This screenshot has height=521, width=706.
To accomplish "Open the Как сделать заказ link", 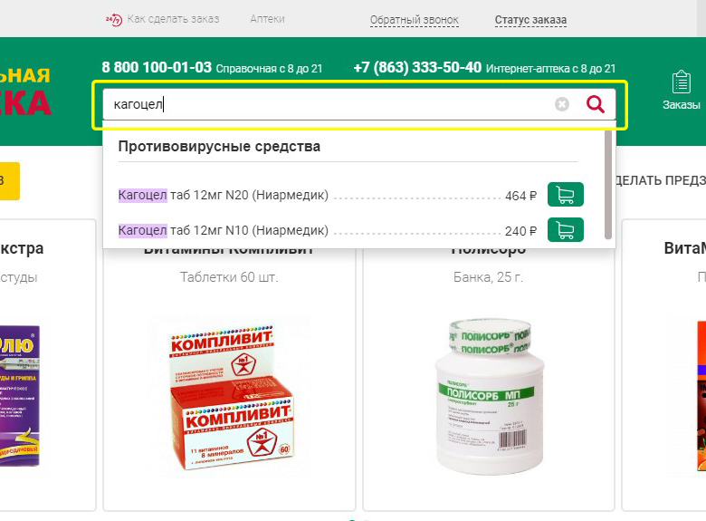I will pyautogui.click(x=173, y=19).
